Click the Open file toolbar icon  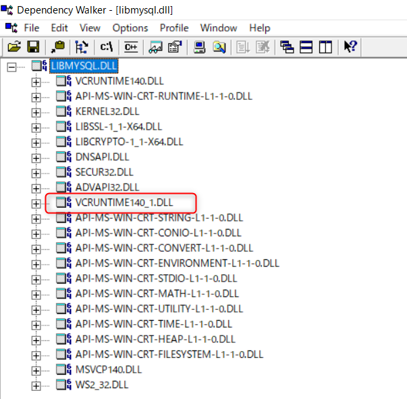[14, 47]
